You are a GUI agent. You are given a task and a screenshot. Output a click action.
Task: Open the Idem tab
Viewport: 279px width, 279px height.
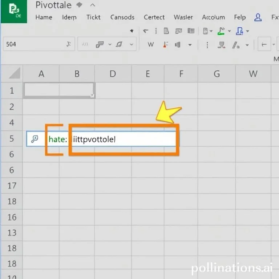pyautogui.click(x=69, y=17)
